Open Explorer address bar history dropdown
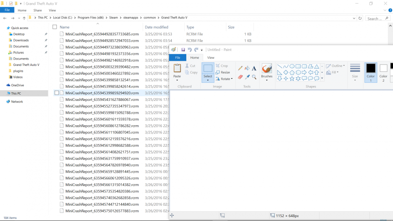 tap(354, 18)
